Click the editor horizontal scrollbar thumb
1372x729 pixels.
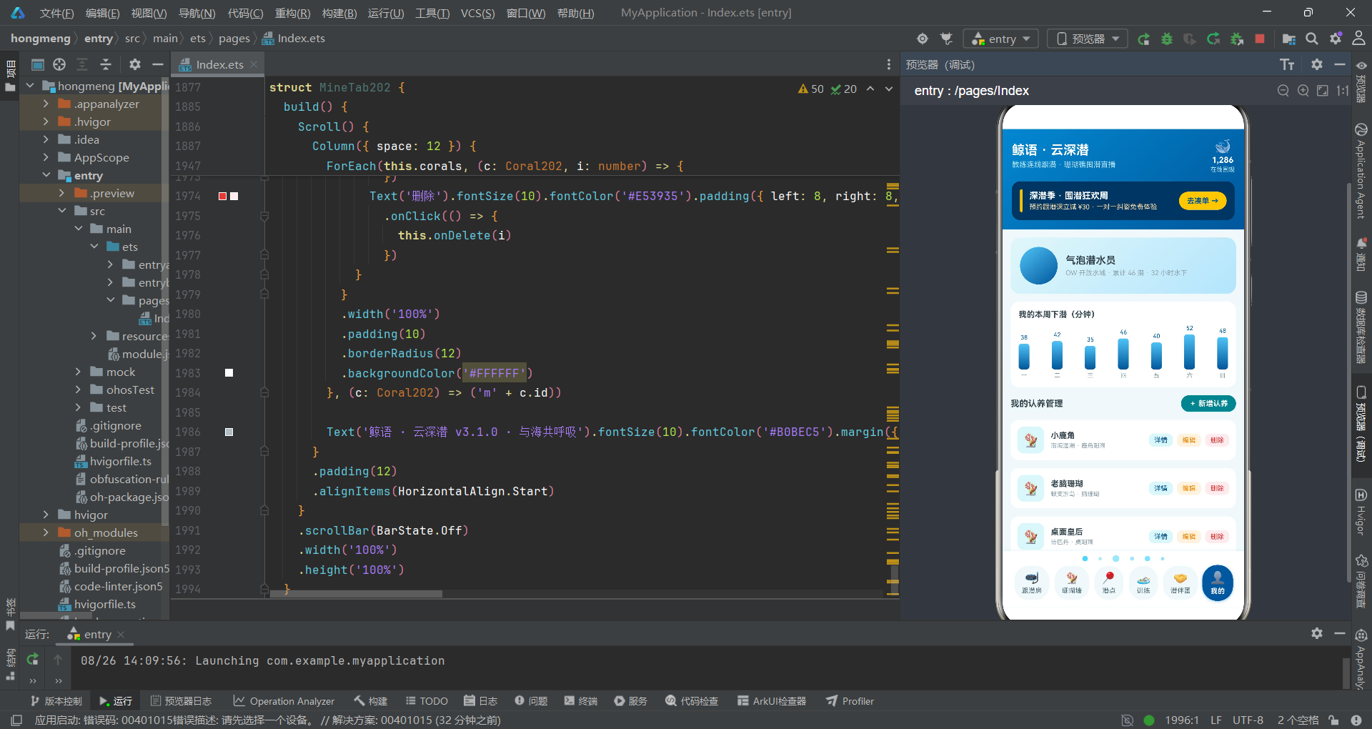[x=356, y=593]
